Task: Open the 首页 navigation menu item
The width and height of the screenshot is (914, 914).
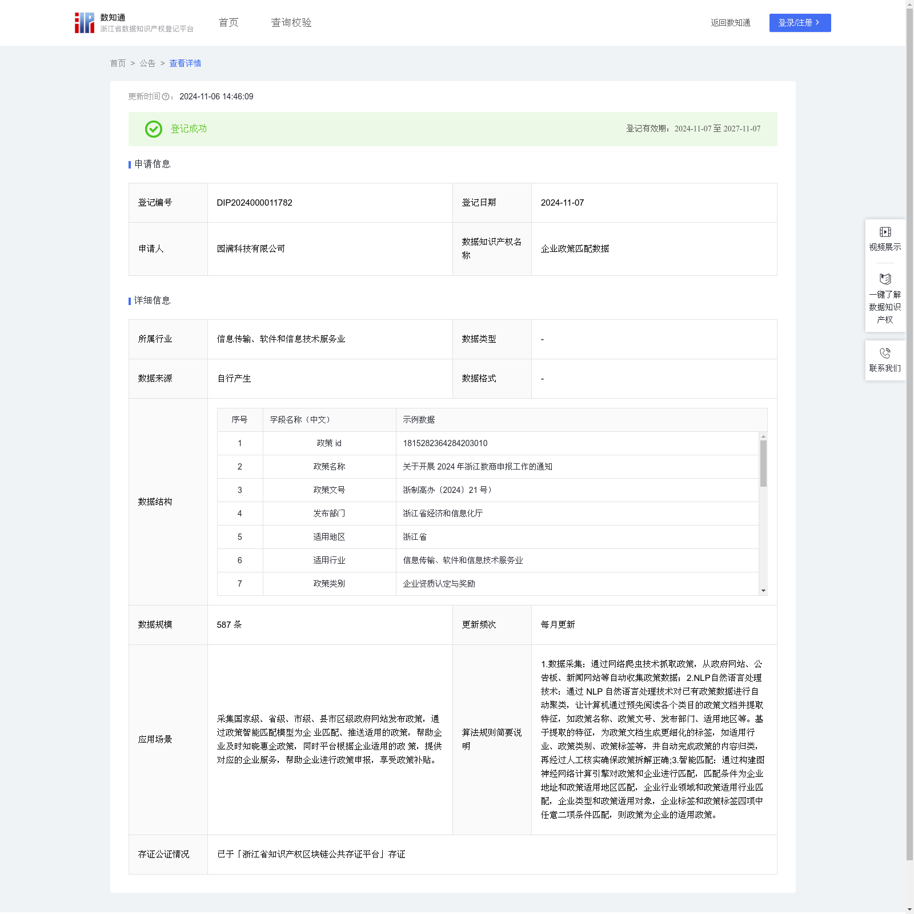Action: (x=228, y=23)
